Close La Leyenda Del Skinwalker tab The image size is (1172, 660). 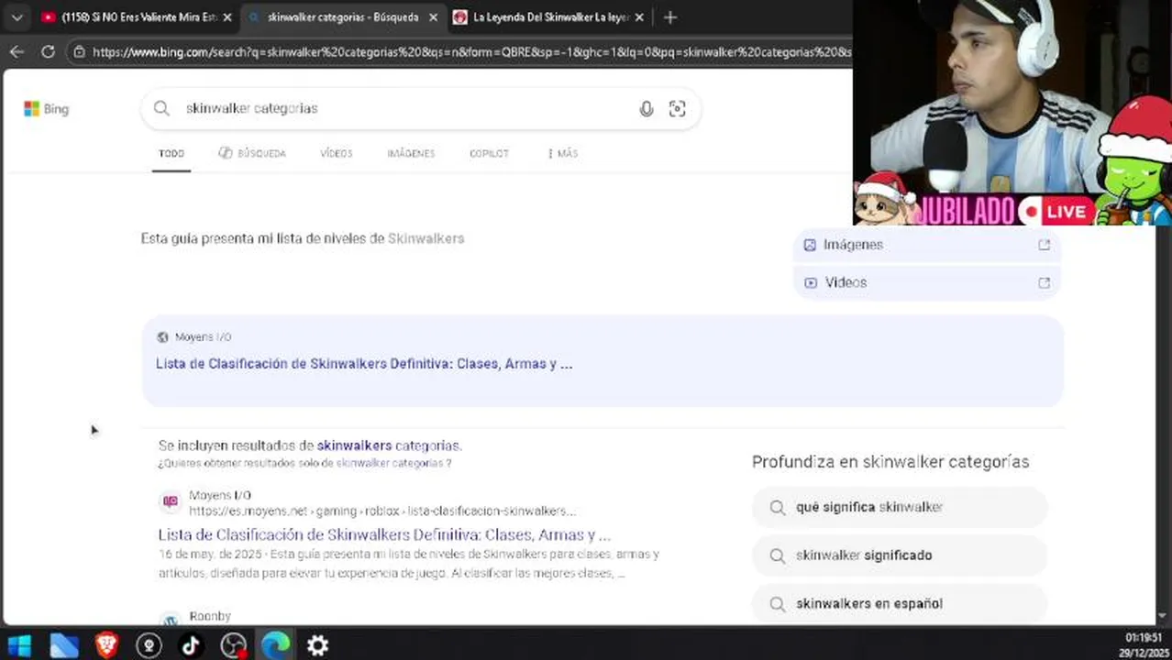pyautogui.click(x=639, y=17)
